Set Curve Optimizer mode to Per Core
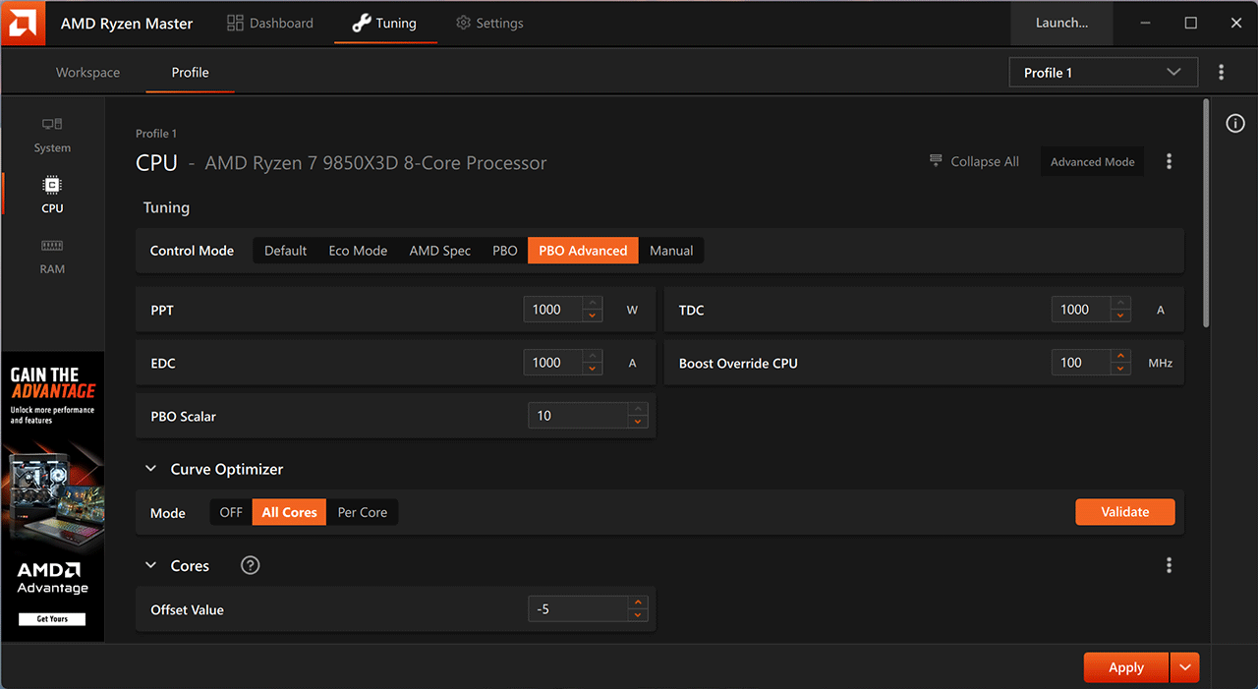The width and height of the screenshot is (1258, 689). click(x=362, y=512)
